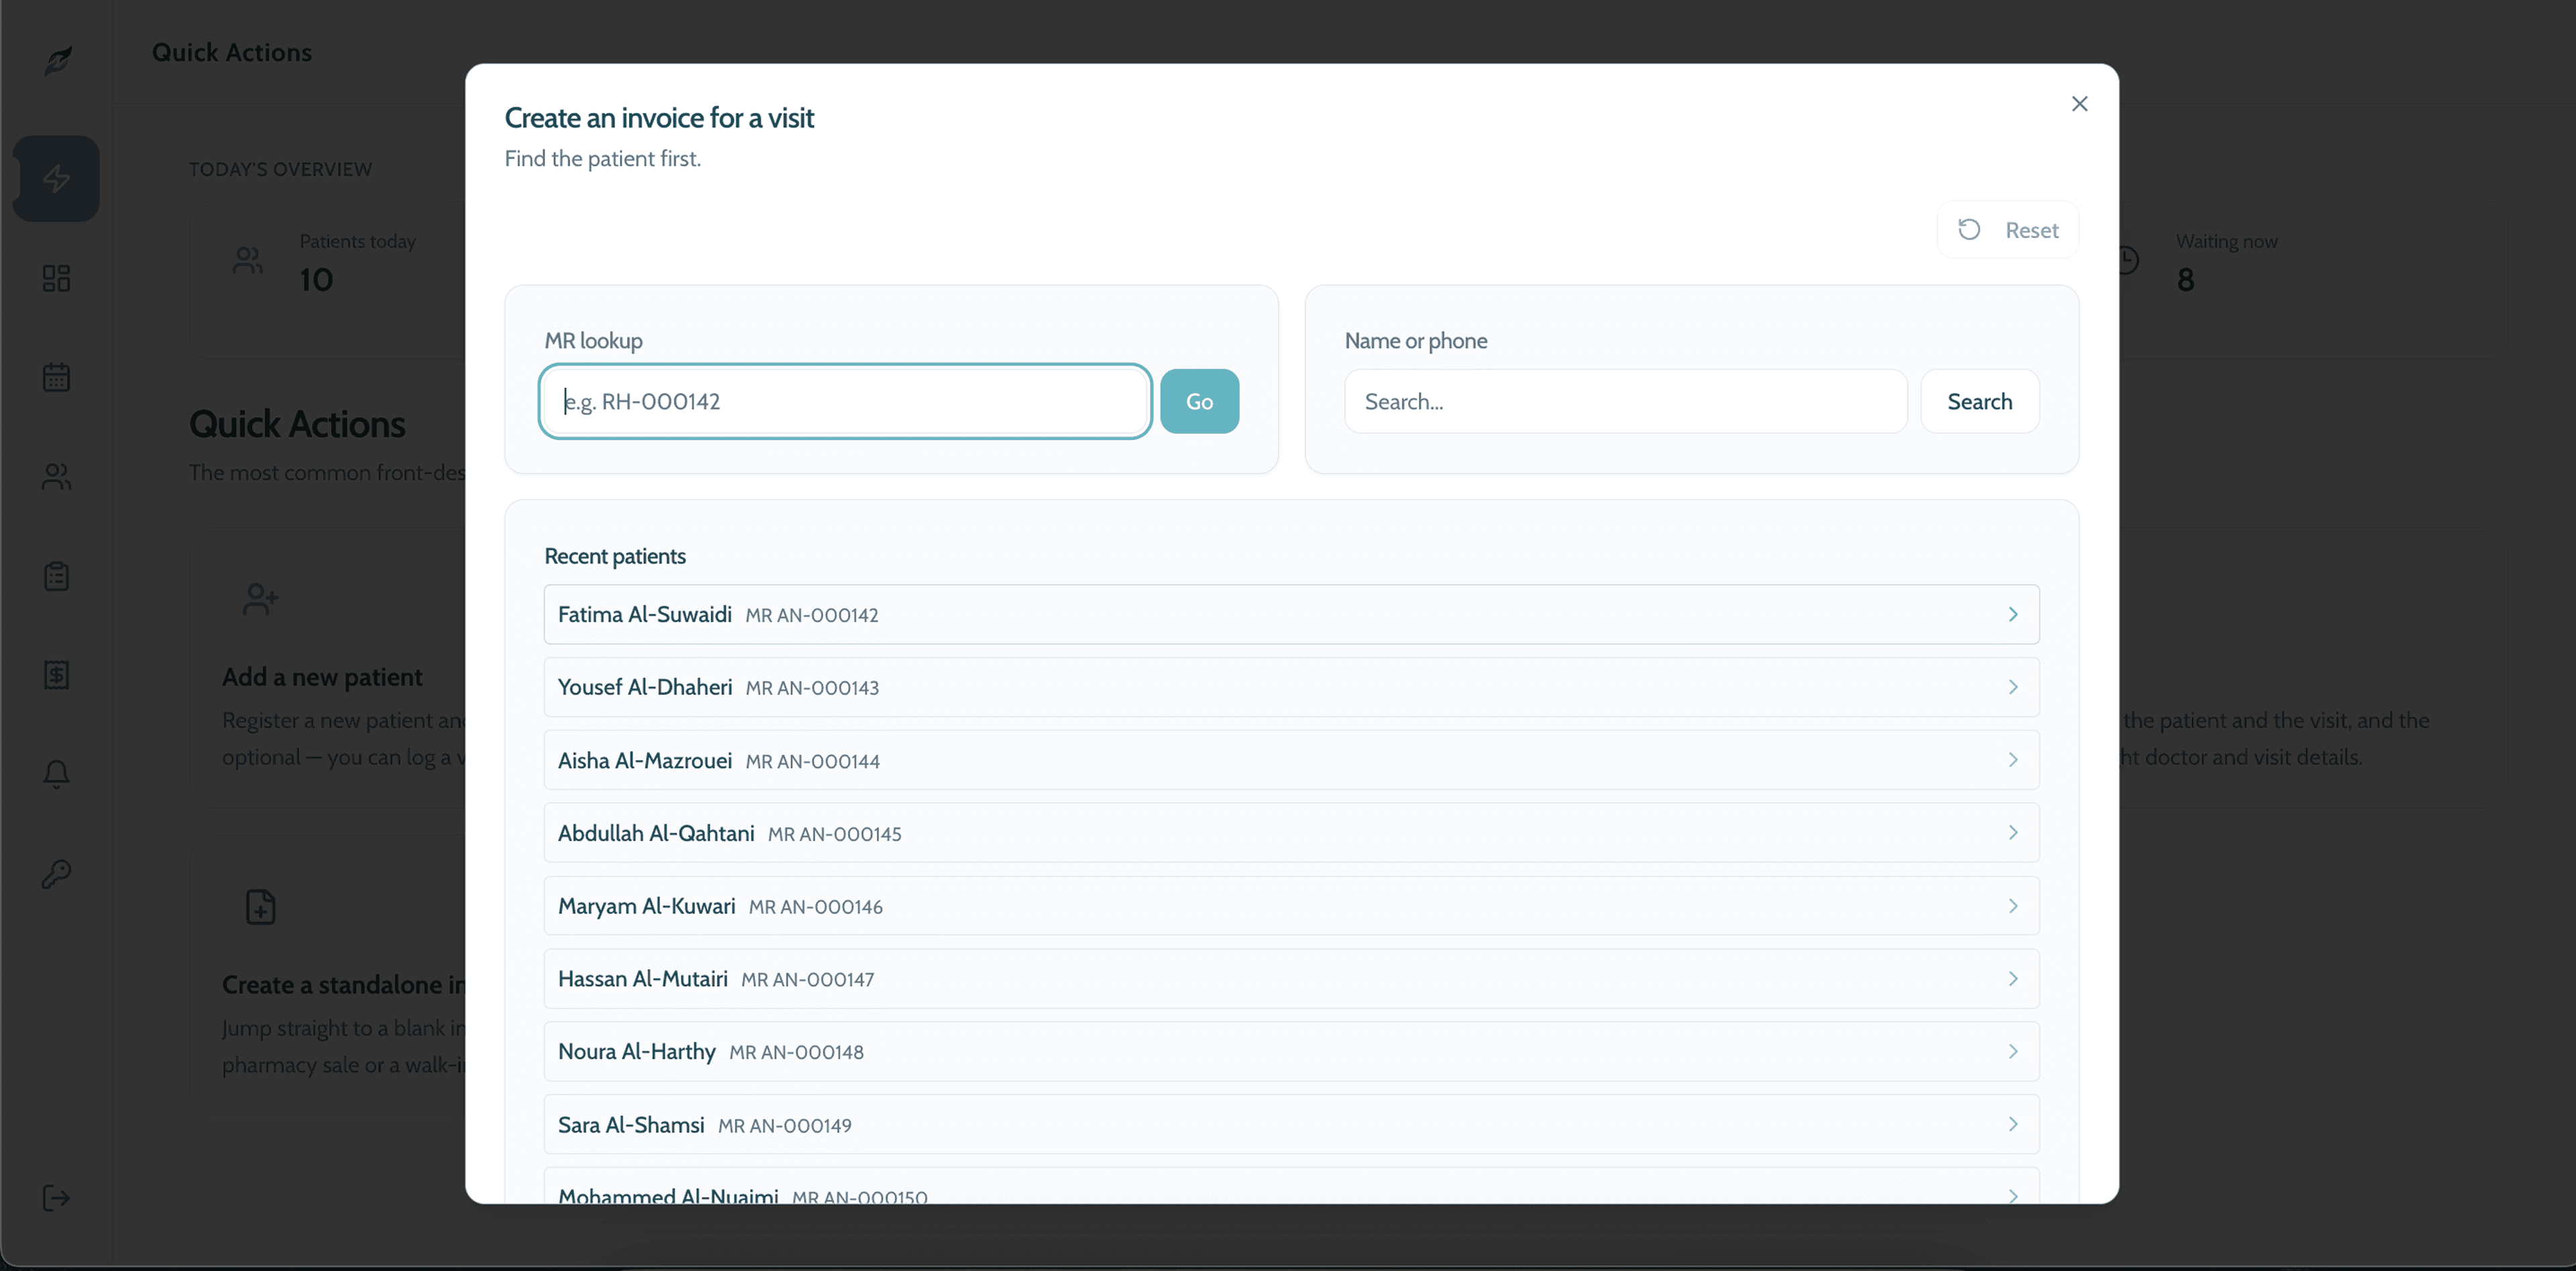
Task: Open the key sidebar icon
Action: 56,874
